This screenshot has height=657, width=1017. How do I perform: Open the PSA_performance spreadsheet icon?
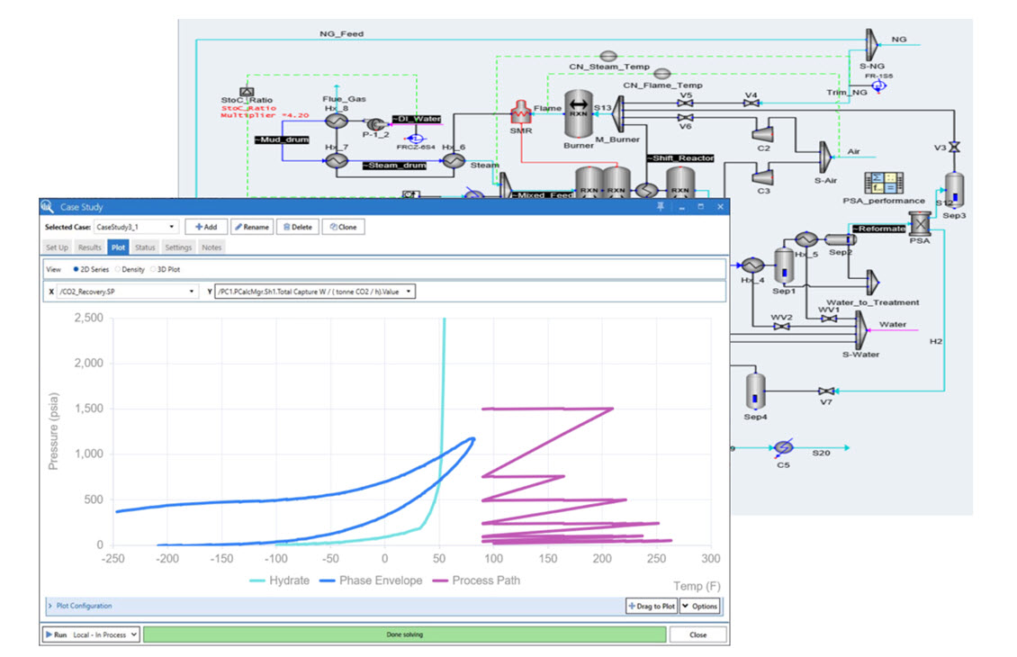click(879, 183)
